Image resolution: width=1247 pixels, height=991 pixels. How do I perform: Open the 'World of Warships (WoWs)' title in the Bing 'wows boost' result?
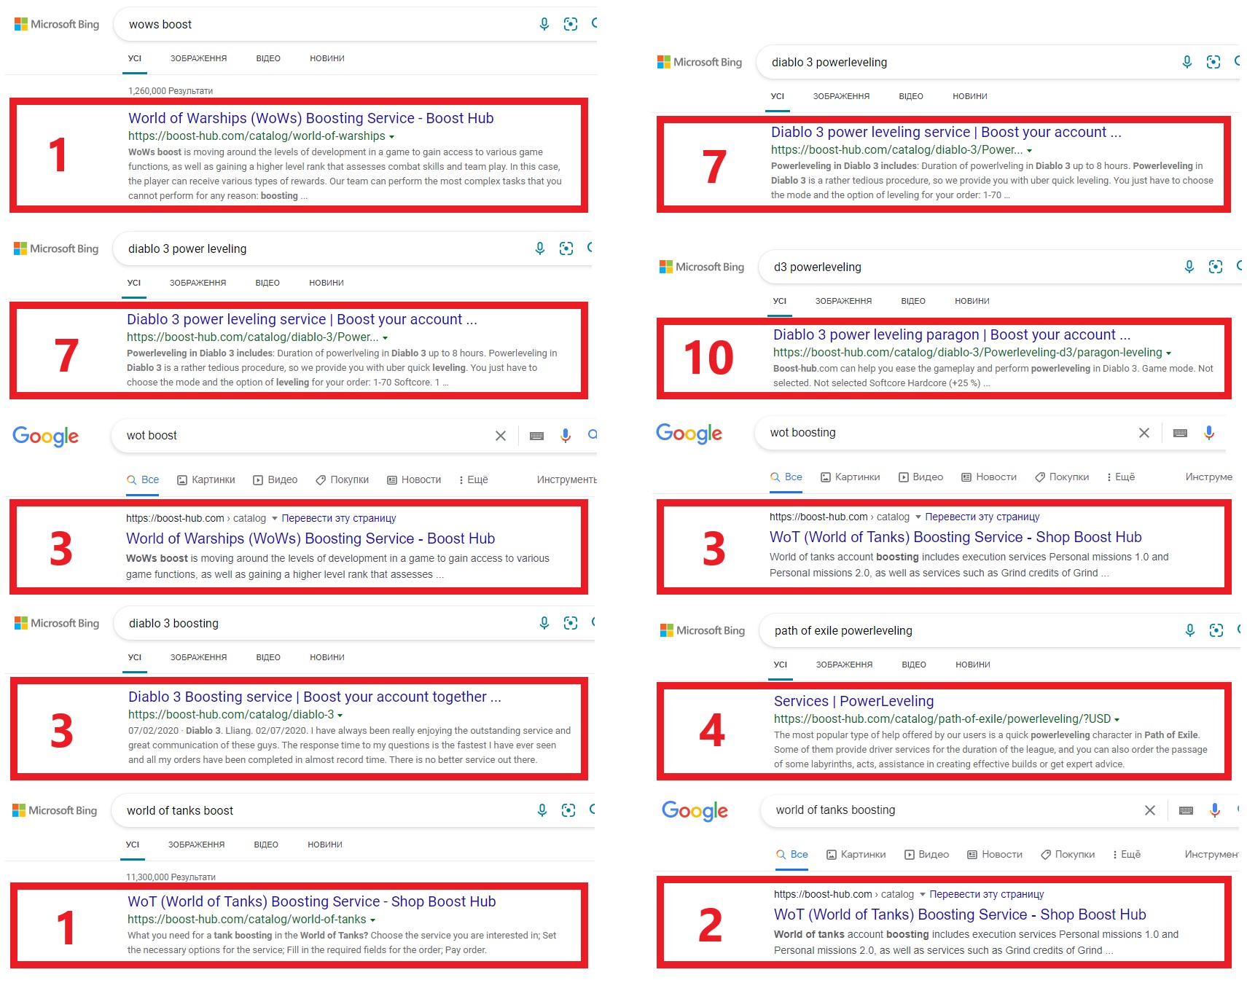pyautogui.click(x=311, y=118)
